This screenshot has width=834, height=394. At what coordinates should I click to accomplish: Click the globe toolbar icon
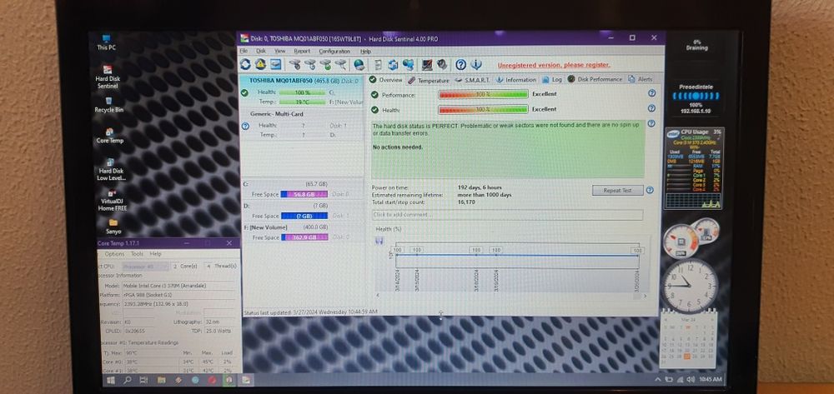click(359, 65)
